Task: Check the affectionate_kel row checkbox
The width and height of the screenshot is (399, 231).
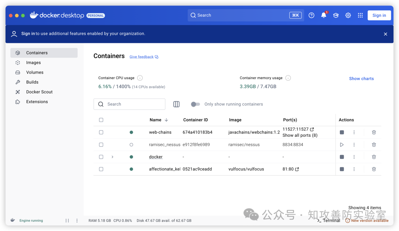Action: (x=101, y=169)
